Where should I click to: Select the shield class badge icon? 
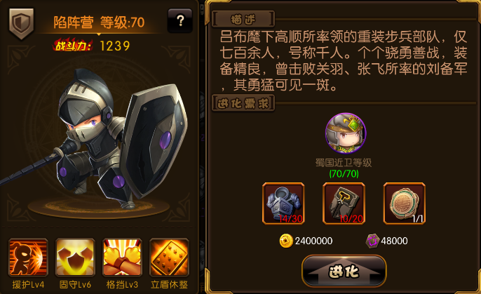21,23
